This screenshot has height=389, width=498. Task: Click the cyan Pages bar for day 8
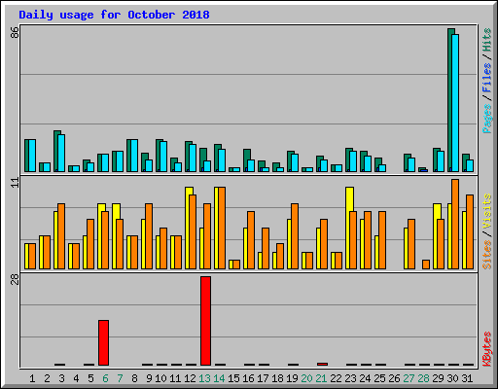(134, 156)
